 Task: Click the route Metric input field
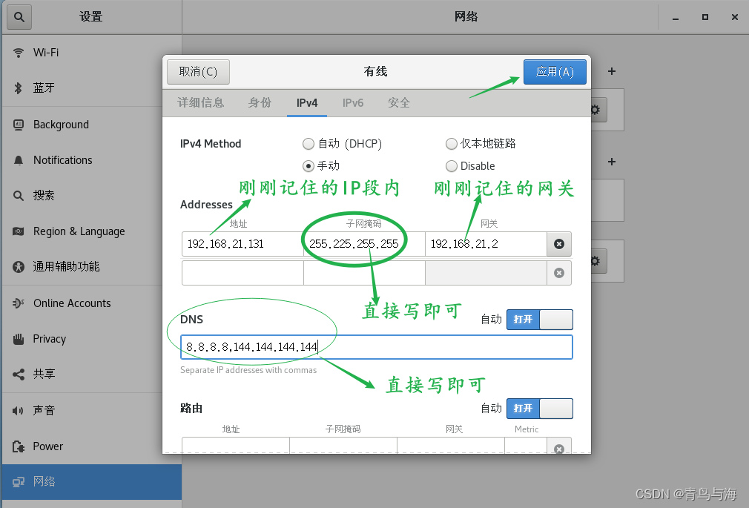[526, 446]
